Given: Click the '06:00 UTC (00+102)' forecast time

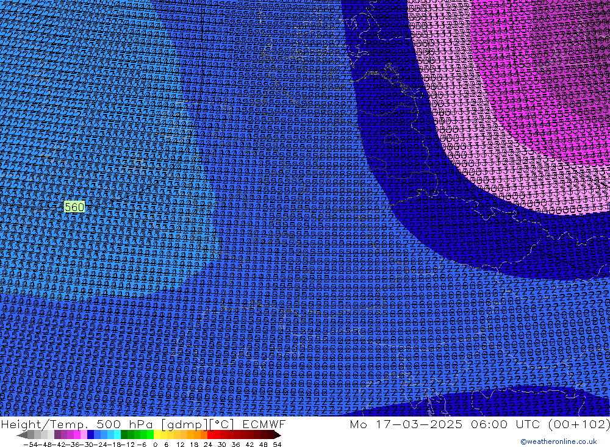Looking at the screenshot, I should click(540, 424).
